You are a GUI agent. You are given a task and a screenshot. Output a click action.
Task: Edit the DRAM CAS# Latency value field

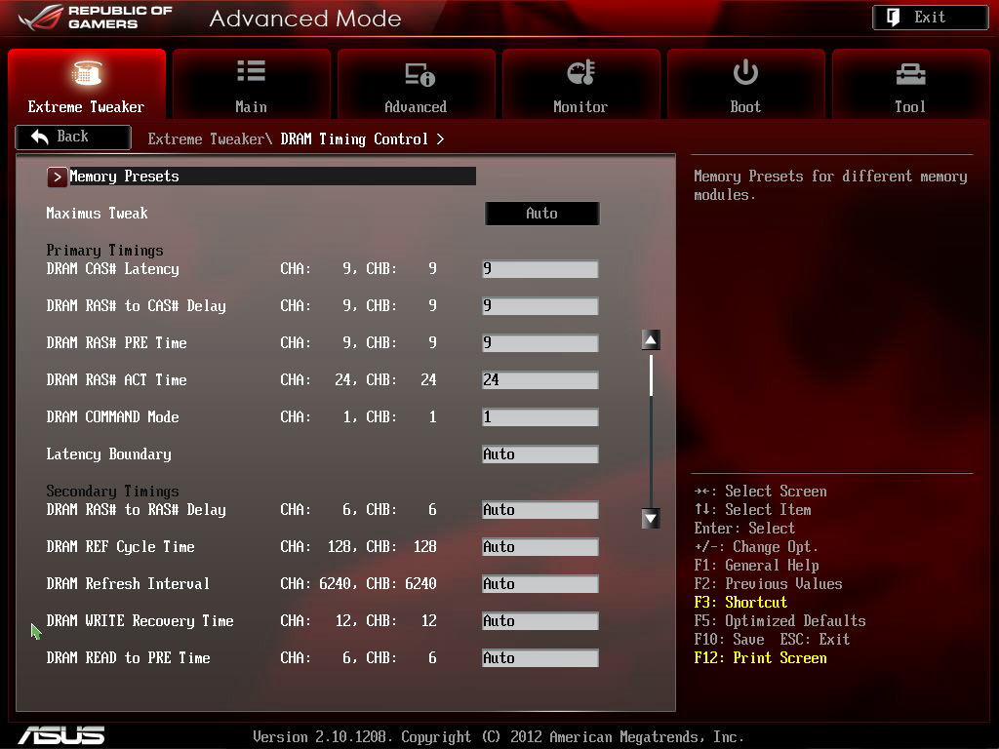(540, 269)
